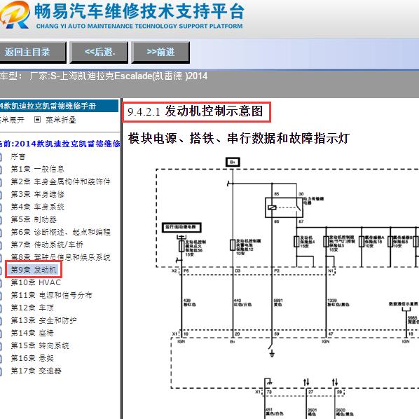Click subtitle 模块电源、搭铁、串行数据和故障指示灯
This screenshot has height=419, width=419.
pos(239,138)
